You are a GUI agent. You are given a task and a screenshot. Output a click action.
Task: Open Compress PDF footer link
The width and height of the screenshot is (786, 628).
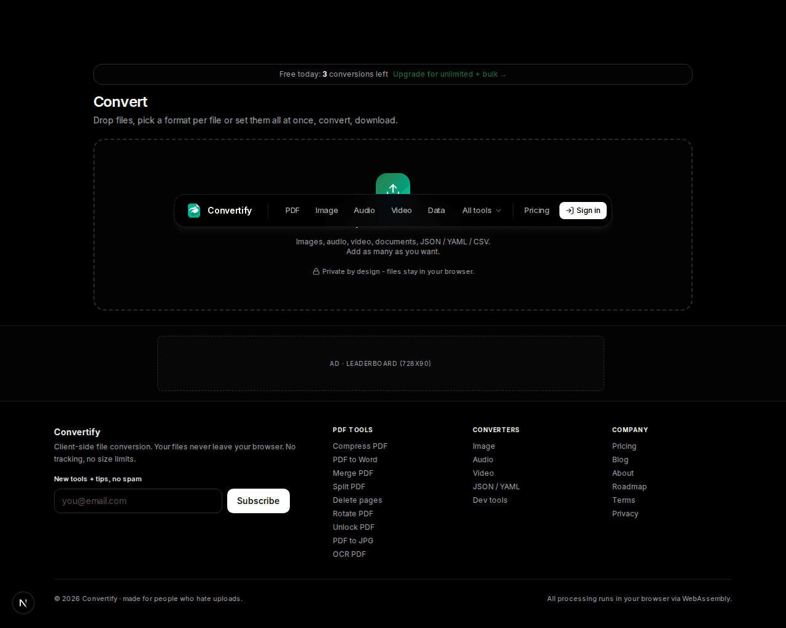(360, 446)
